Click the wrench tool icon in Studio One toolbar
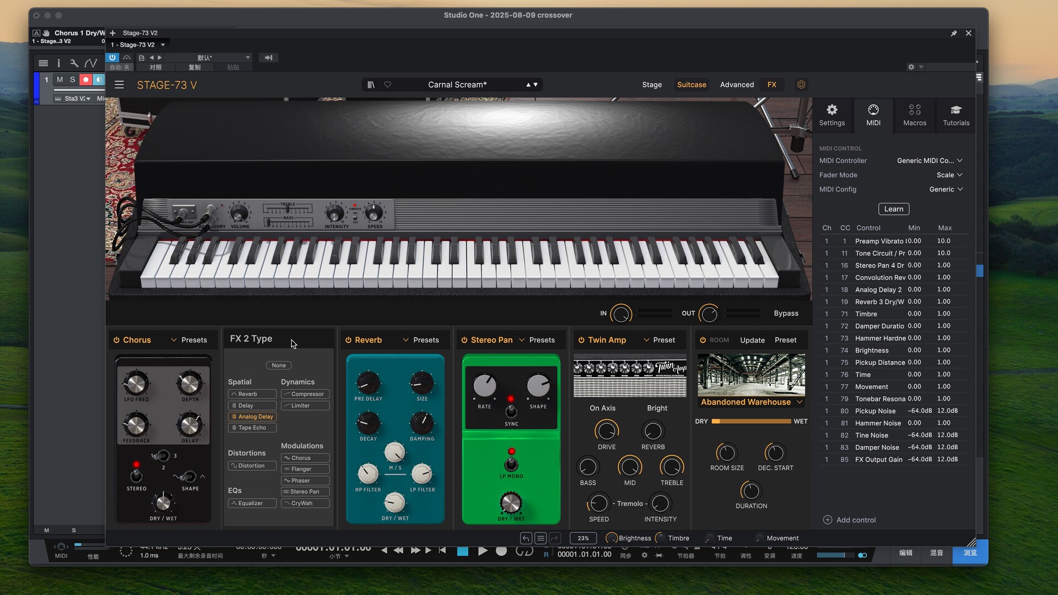 (74, 63)
